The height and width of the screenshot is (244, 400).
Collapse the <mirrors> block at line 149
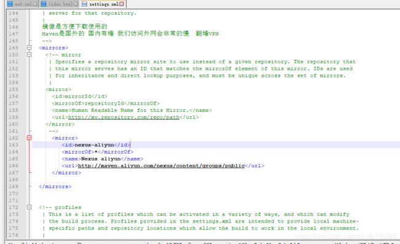pyautogui.click(x=30, y=47)
